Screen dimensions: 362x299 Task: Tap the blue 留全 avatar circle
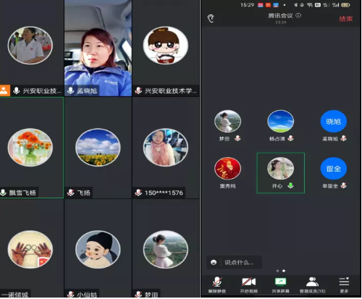coord(334,168)
